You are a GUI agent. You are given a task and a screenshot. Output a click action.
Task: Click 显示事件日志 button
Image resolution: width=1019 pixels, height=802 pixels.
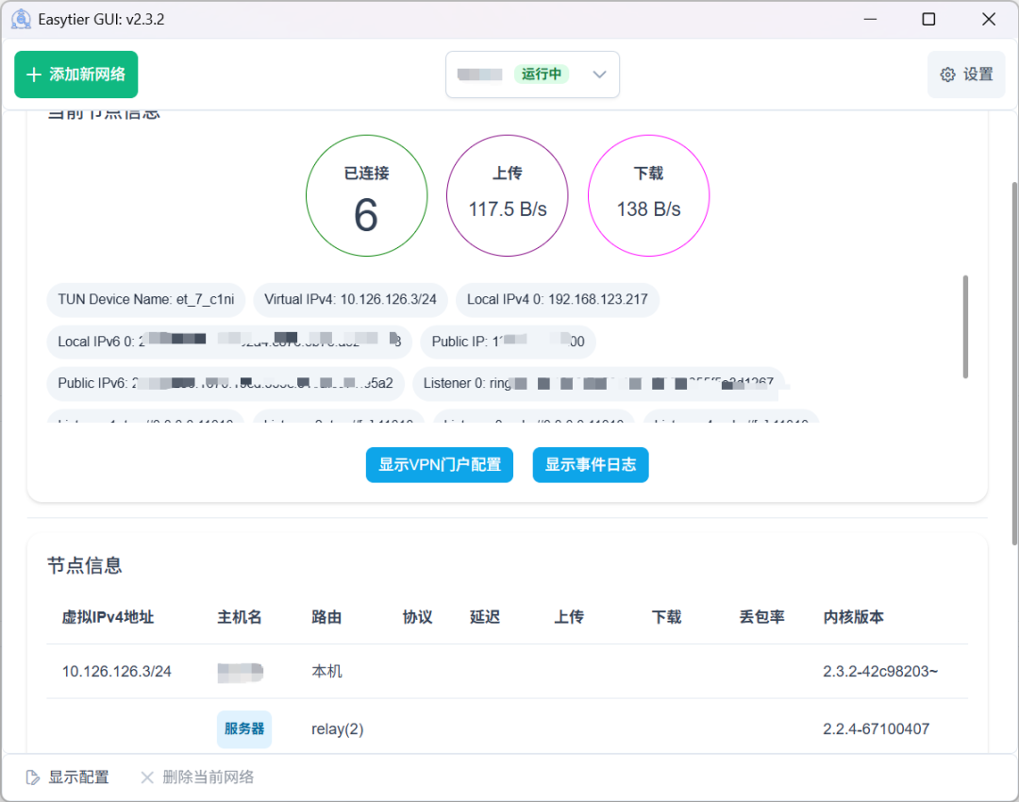(591, 465)
